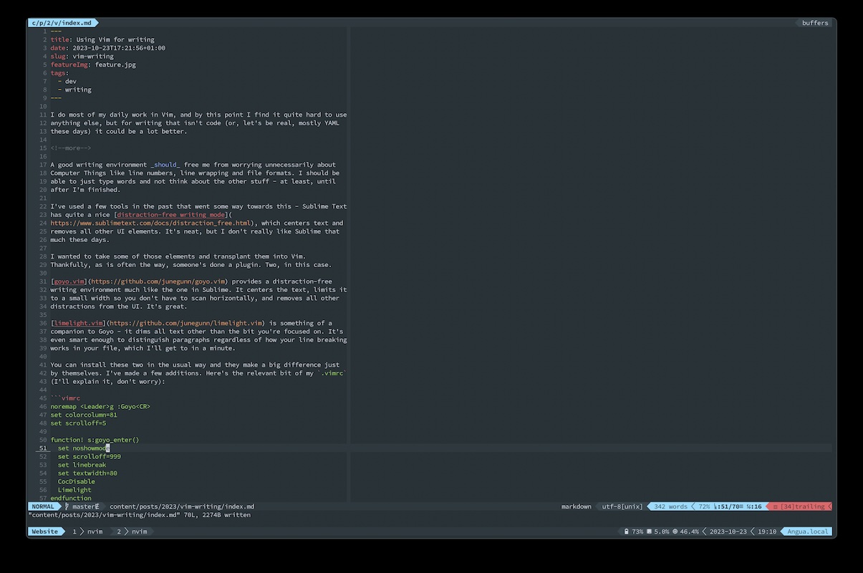The image size is (863, 573).
Task: Click the 19:10 clock in tmux bar
Action: [767, 531]
